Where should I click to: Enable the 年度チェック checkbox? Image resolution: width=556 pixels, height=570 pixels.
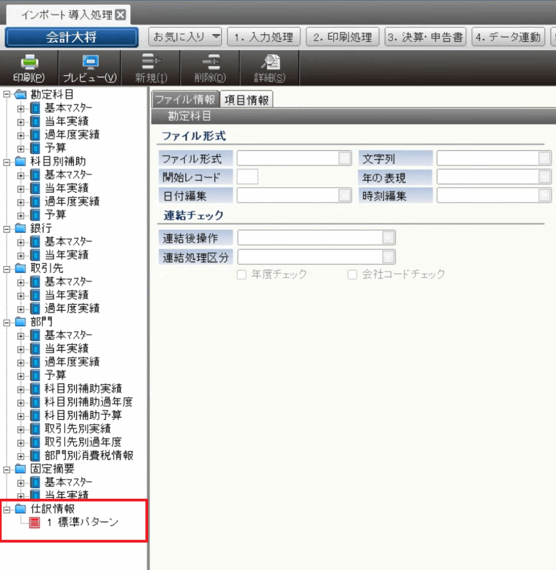[242, 274]
